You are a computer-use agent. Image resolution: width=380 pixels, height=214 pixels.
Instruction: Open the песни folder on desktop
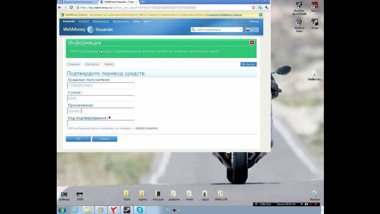189,195
